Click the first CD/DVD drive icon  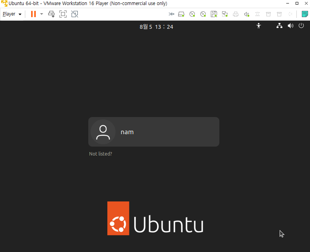(x=192, y=14)
